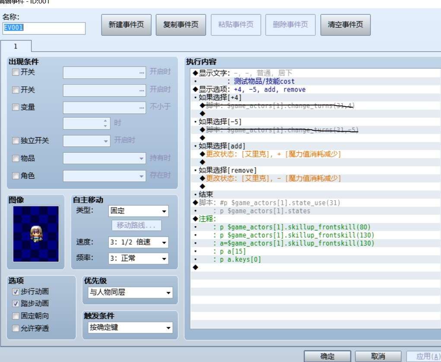Screen dimensions: 441x362
Task: Select the 注释: comment header row
Action: (x=315, y=219)
